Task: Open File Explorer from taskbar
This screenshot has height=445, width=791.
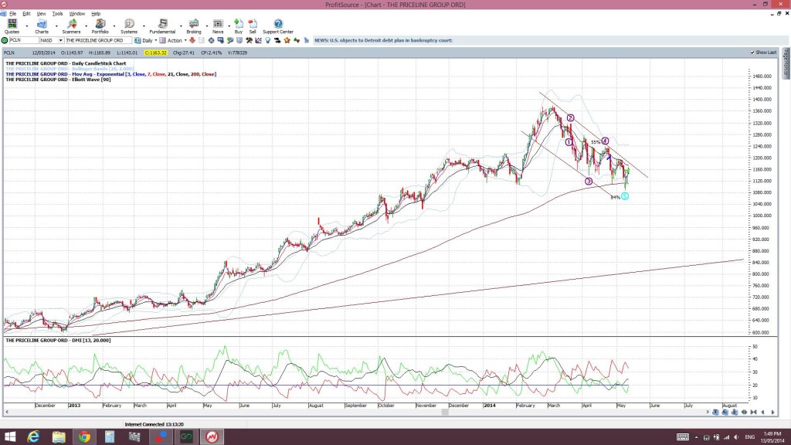Action: click(59, 437)
